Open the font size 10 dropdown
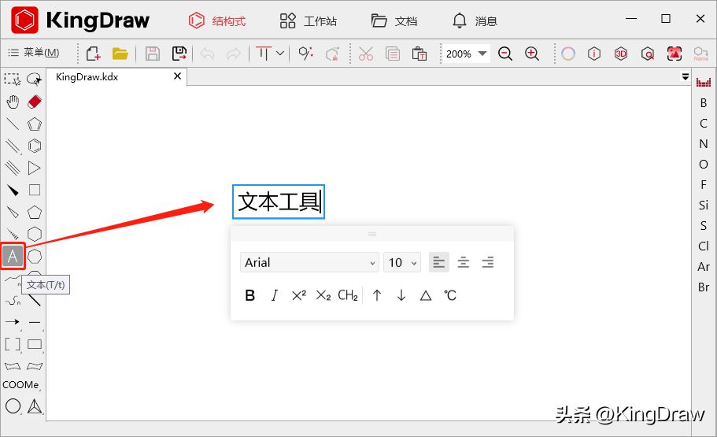717x437 pixels. (402, 263)
